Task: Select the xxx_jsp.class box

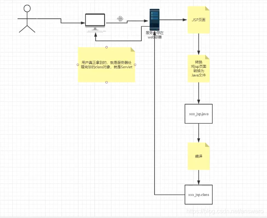Action: tap(198, 194)
